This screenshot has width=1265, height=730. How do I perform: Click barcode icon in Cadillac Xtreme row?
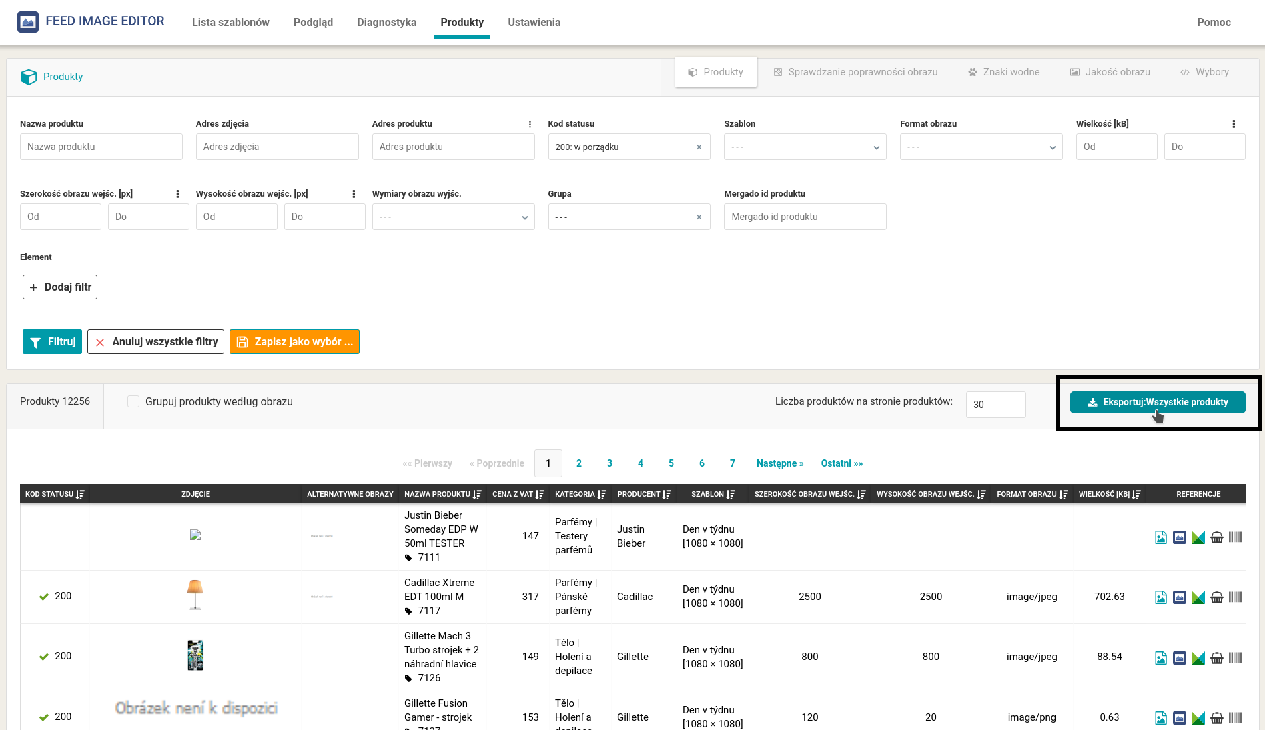click(x=1236, y=597)
